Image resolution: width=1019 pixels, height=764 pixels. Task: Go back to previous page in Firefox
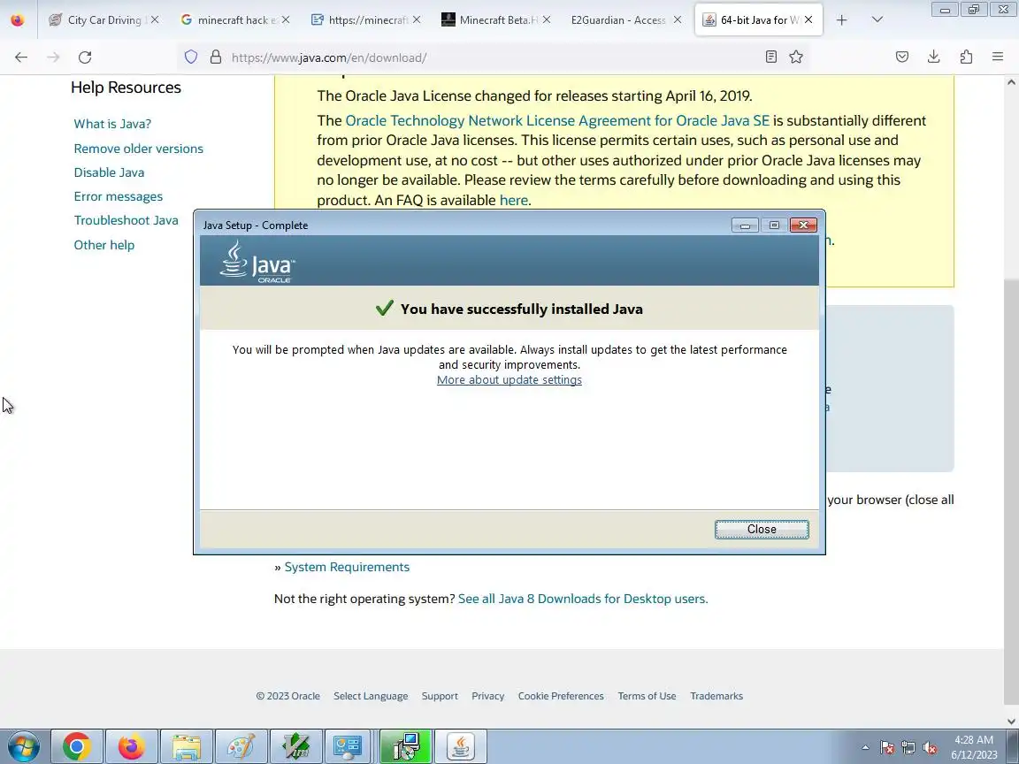tap(21, 57)
